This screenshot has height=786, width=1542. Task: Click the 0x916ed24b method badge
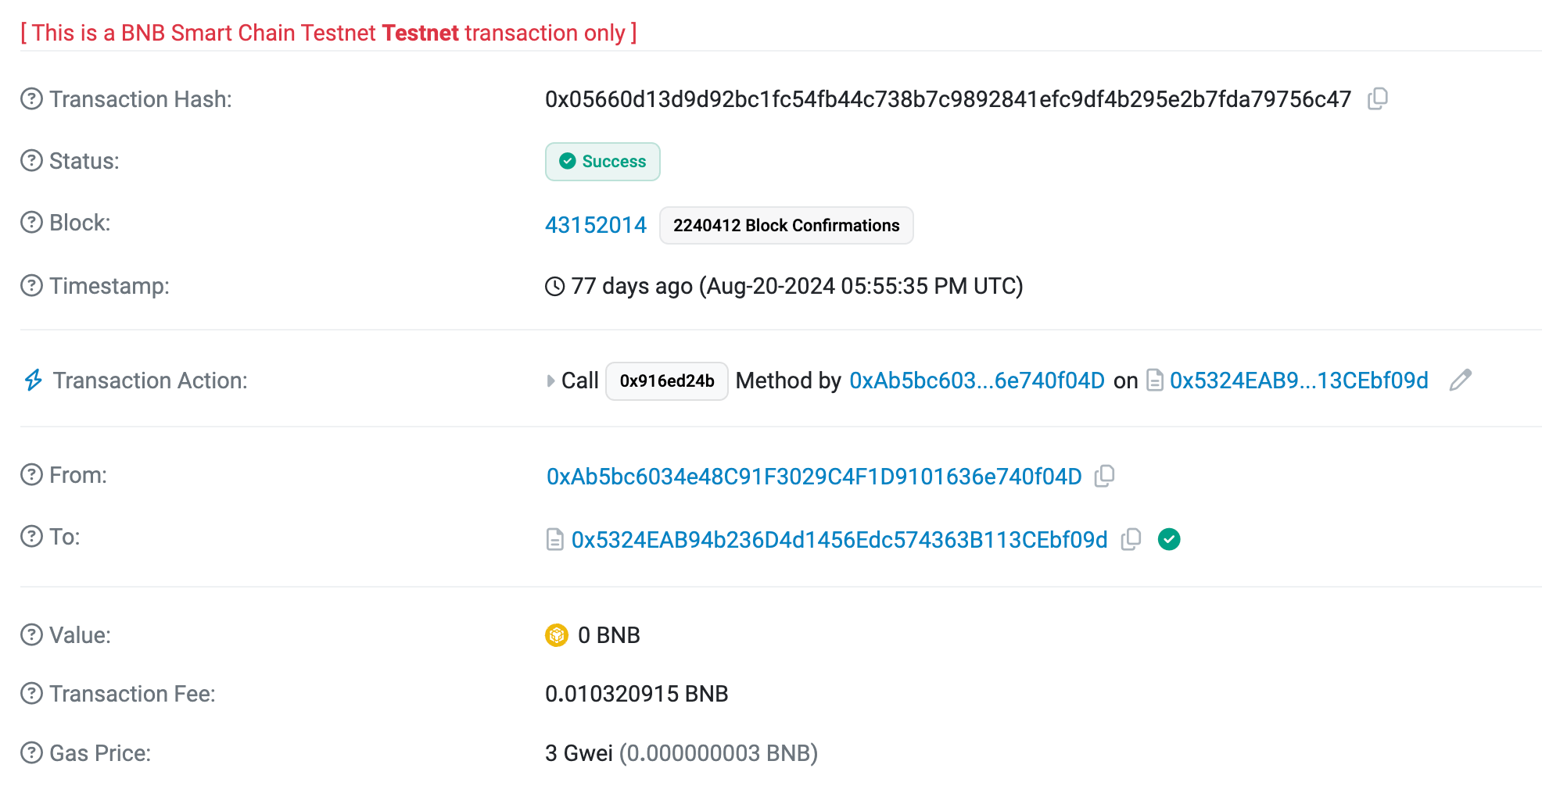point(666,381)
